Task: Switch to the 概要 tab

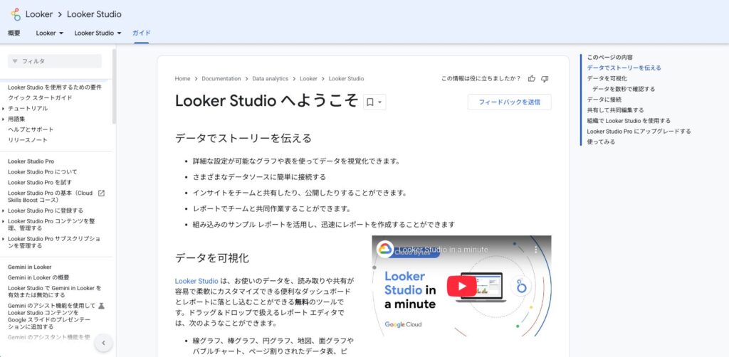Action: [14, 33]
